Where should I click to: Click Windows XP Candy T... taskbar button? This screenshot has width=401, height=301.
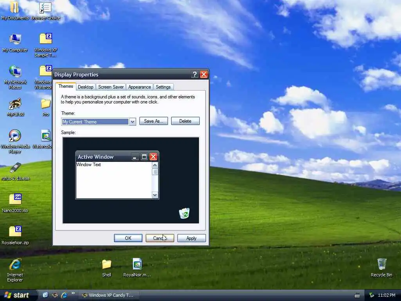109,296
